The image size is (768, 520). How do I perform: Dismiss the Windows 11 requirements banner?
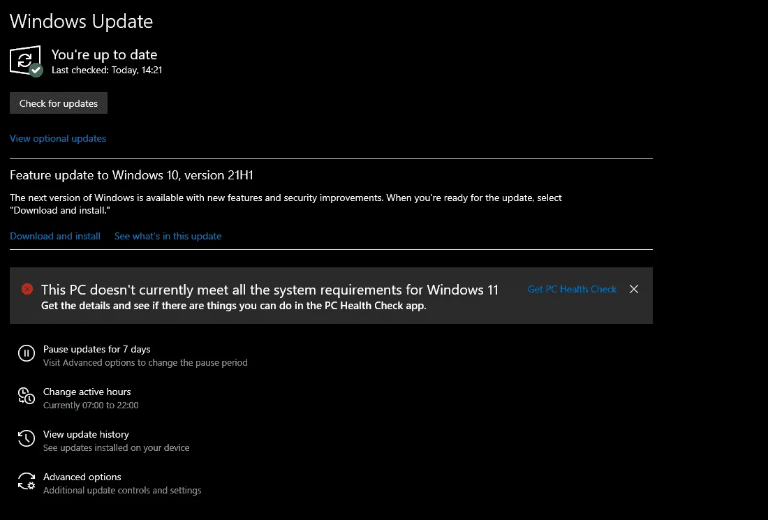click(x=634, y=289)
